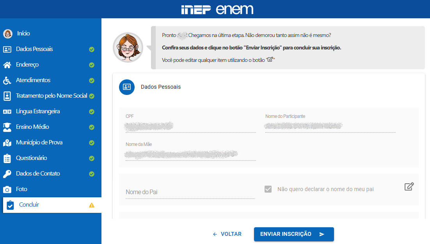Screen dimensions: 430x244
Task: Click the green checkmark next to Endereço
Action: pyautogui.click(x=92, y=65)
